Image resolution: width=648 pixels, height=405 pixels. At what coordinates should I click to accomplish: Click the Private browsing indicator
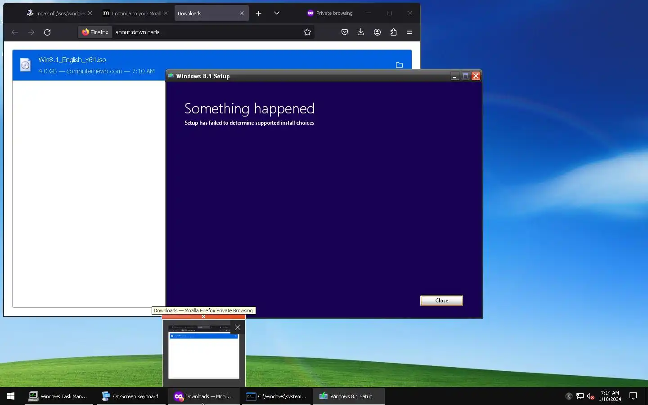(x=330, y=13)
